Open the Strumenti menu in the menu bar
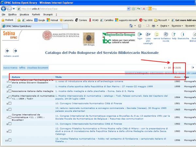 tap(48, 14)
